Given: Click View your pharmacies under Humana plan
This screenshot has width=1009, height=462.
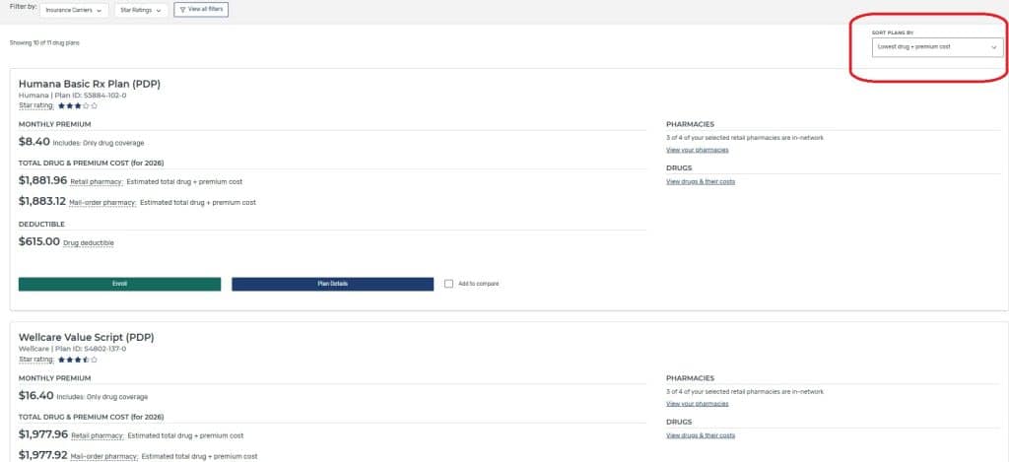Looking at the screenshot, I should (x=697, y=150).
